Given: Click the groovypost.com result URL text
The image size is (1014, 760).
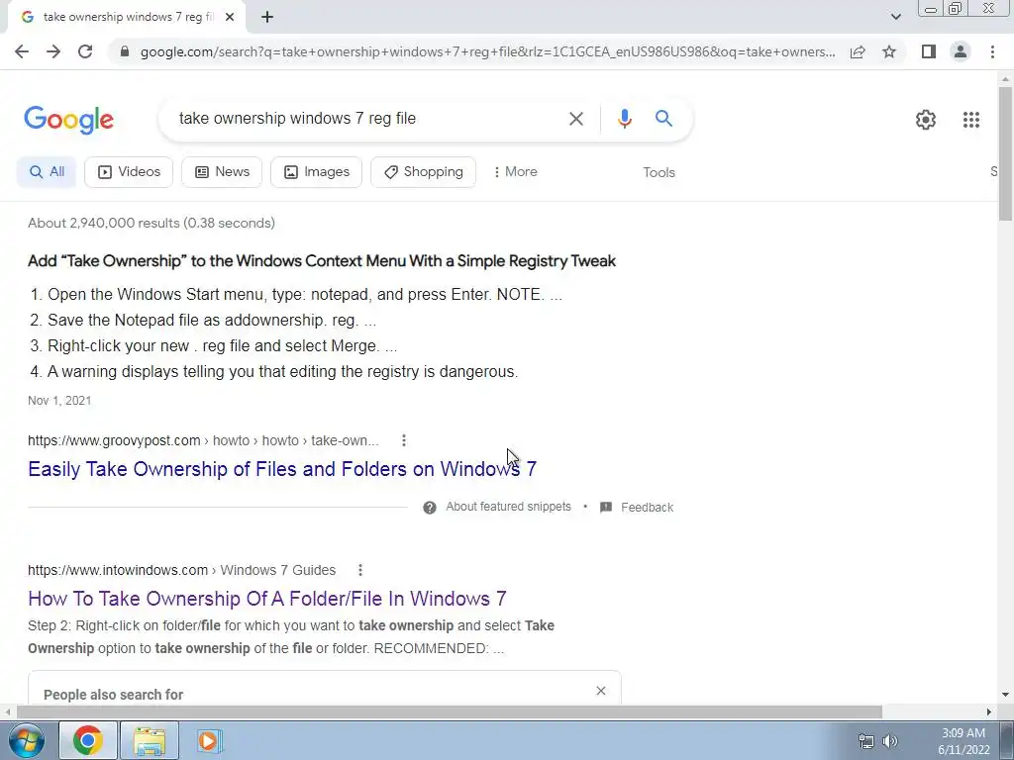Looking at the screenshot, I should [x=203, y=440].
